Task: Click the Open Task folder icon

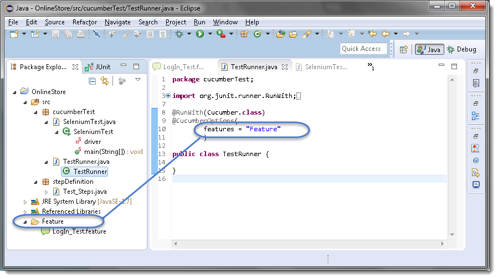Action: [x=293, y=34]
